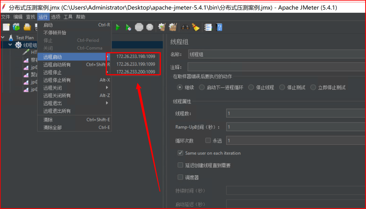Viewport: 366px width, 209px height.
Task: Click the 名称 name input field
Action: (277, 54)
